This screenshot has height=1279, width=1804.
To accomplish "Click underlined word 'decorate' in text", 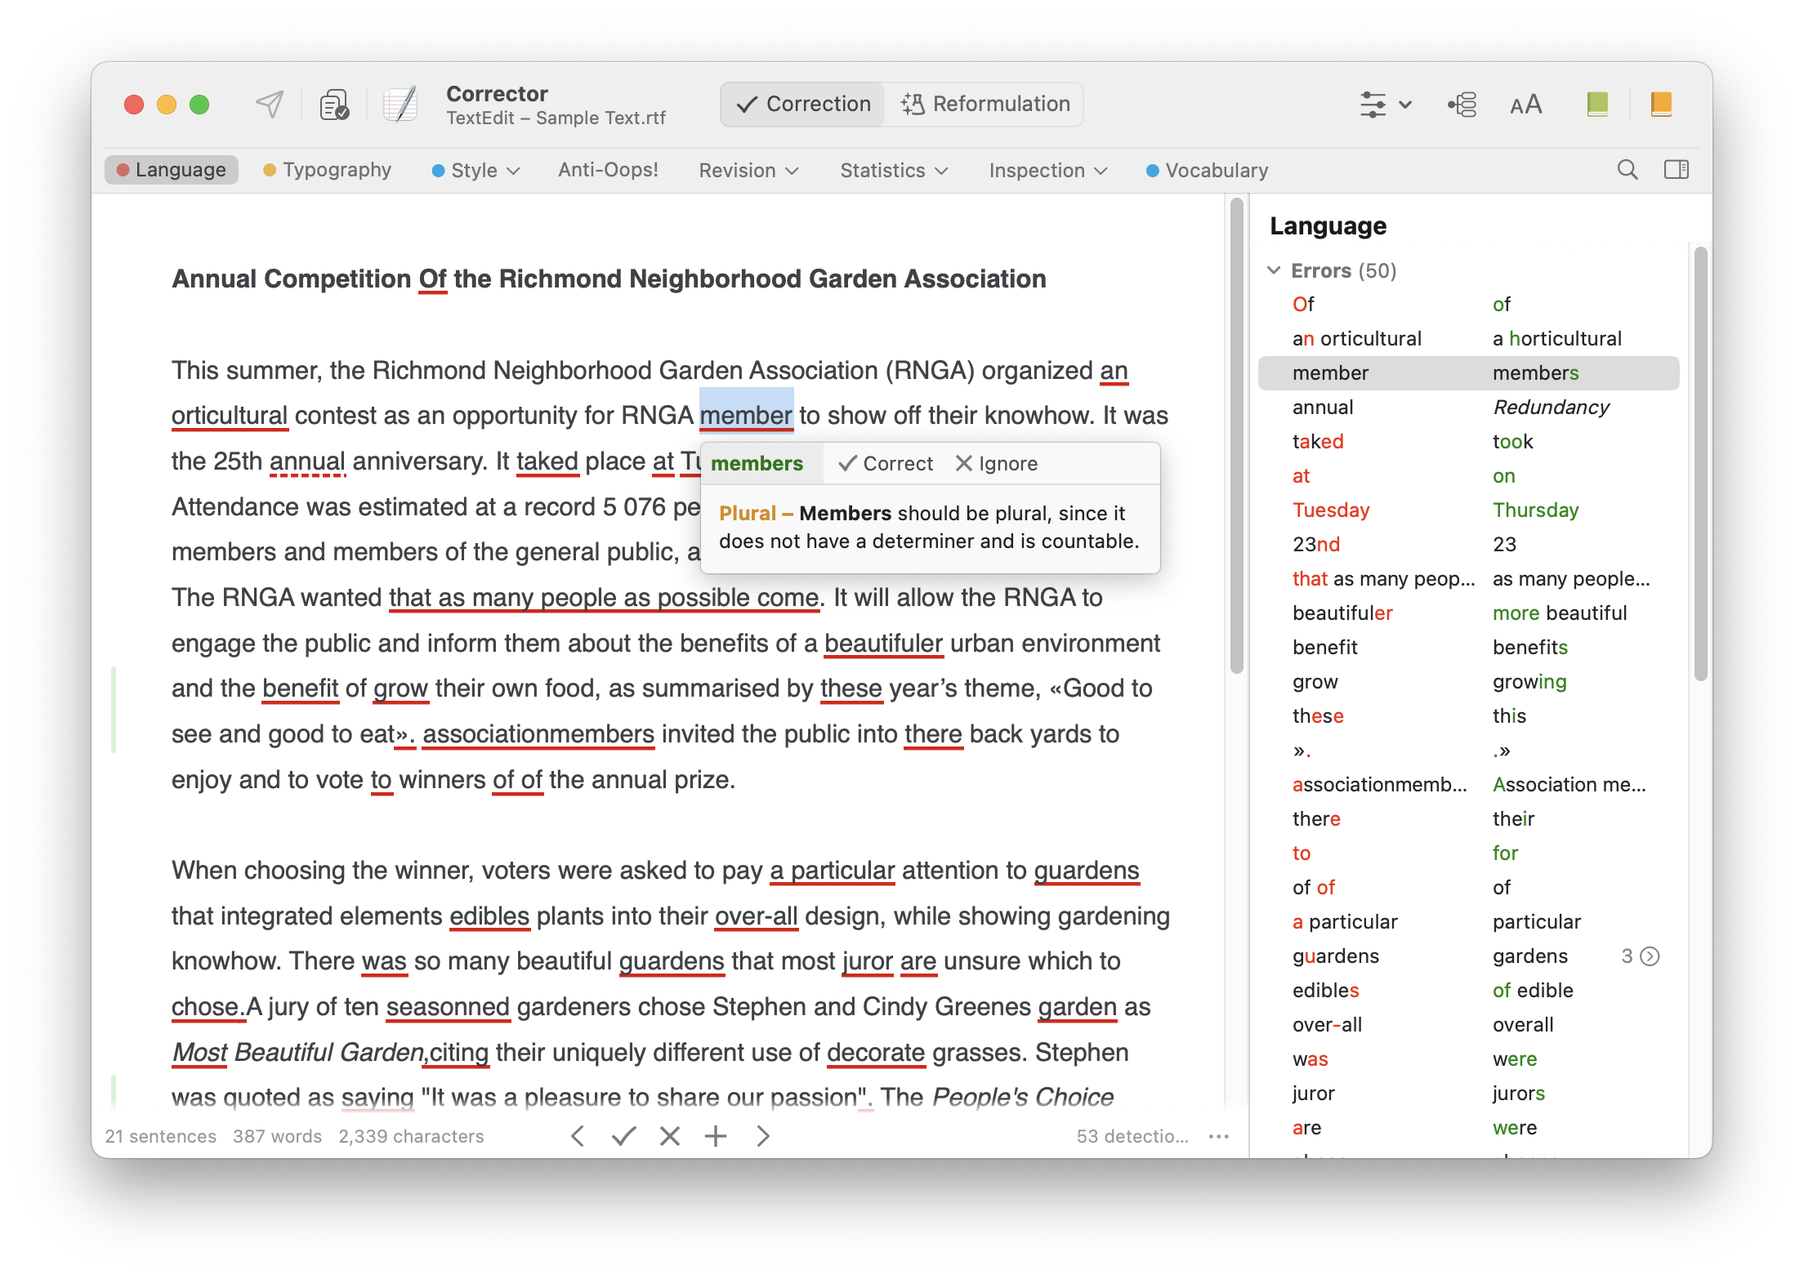I will tap(876, 1053).
